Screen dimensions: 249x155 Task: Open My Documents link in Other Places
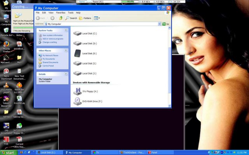[48, 59]
